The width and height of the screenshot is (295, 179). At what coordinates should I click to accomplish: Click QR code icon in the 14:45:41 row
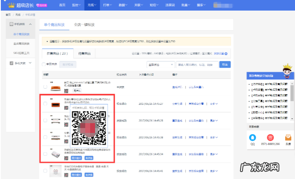click(x=66, y=175)
